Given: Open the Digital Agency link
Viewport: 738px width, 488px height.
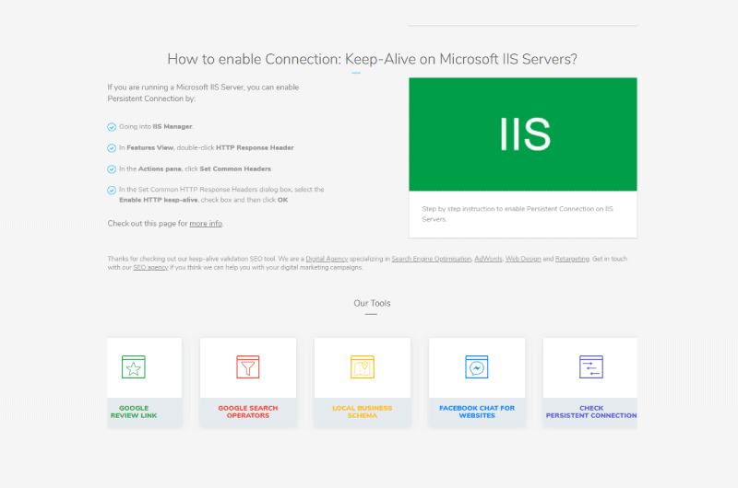Looking at the screenshot, I should point(327,259).
